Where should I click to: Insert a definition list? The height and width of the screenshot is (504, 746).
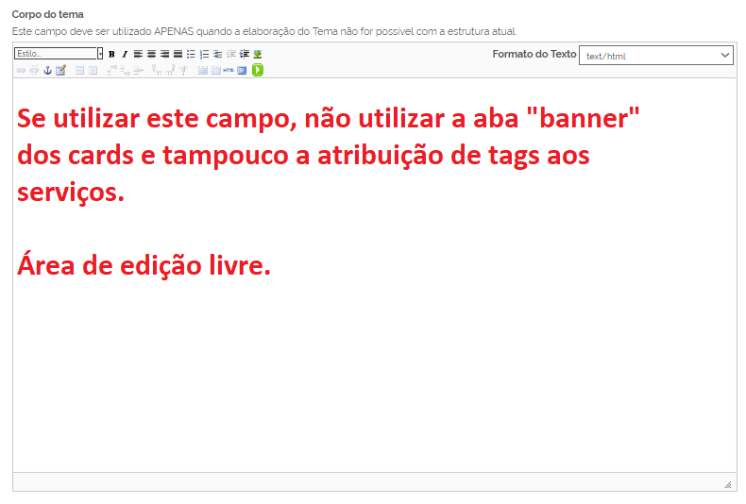coord(217,54)
